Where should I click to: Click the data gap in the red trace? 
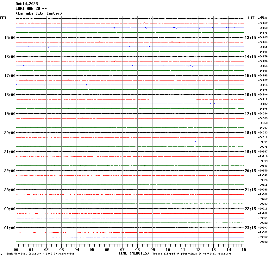(173, 99)
